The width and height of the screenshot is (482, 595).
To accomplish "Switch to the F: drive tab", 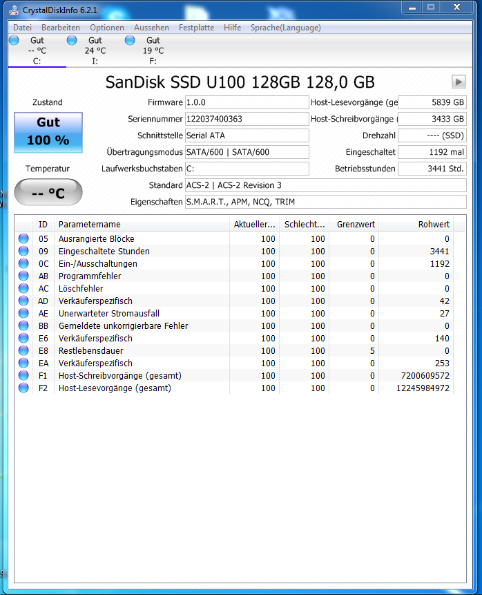I will tap(153, 50).
